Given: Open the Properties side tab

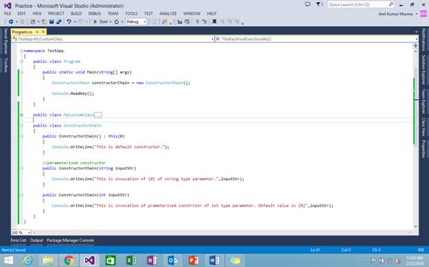Looking at the screenshot, I should point(424,149).
